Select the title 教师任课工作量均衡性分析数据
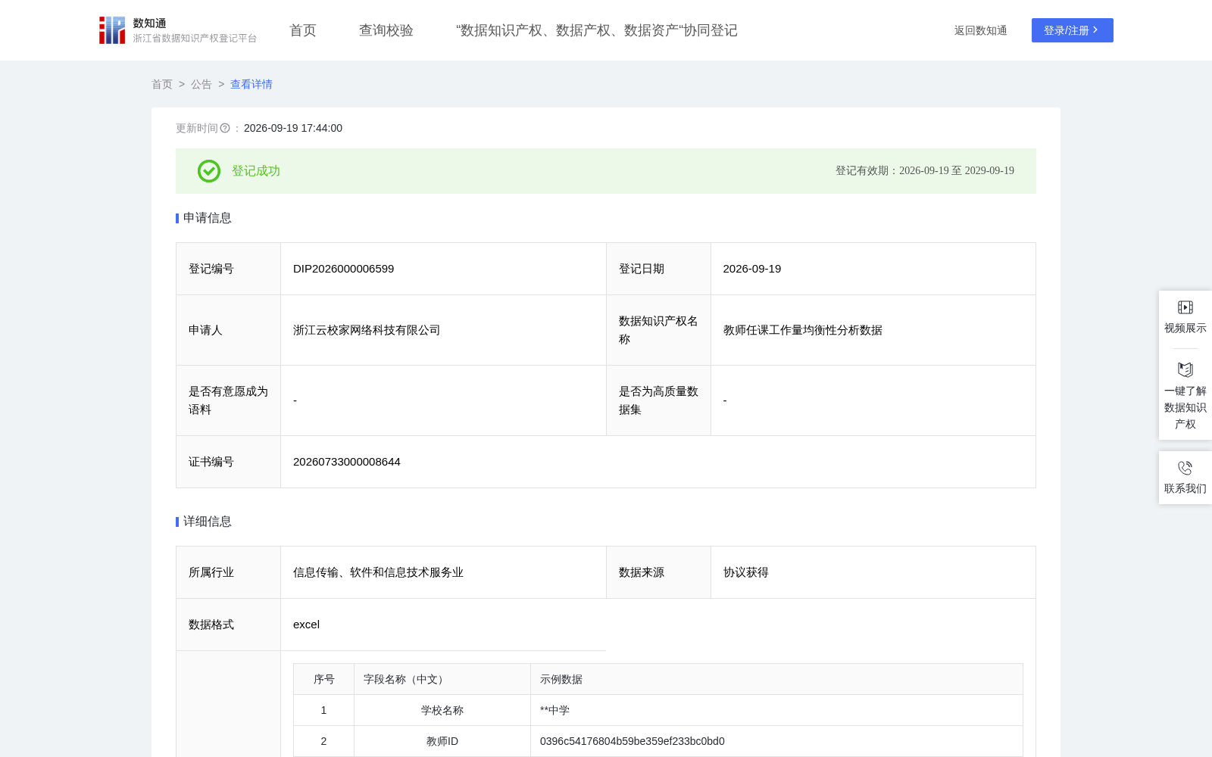This screenshot has width=1212, height=757. click(x=803, y=330)
